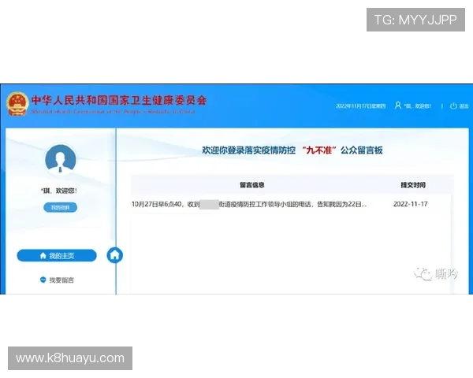Click the 我要留言 speech bubble icon

(x=43, y=280)
